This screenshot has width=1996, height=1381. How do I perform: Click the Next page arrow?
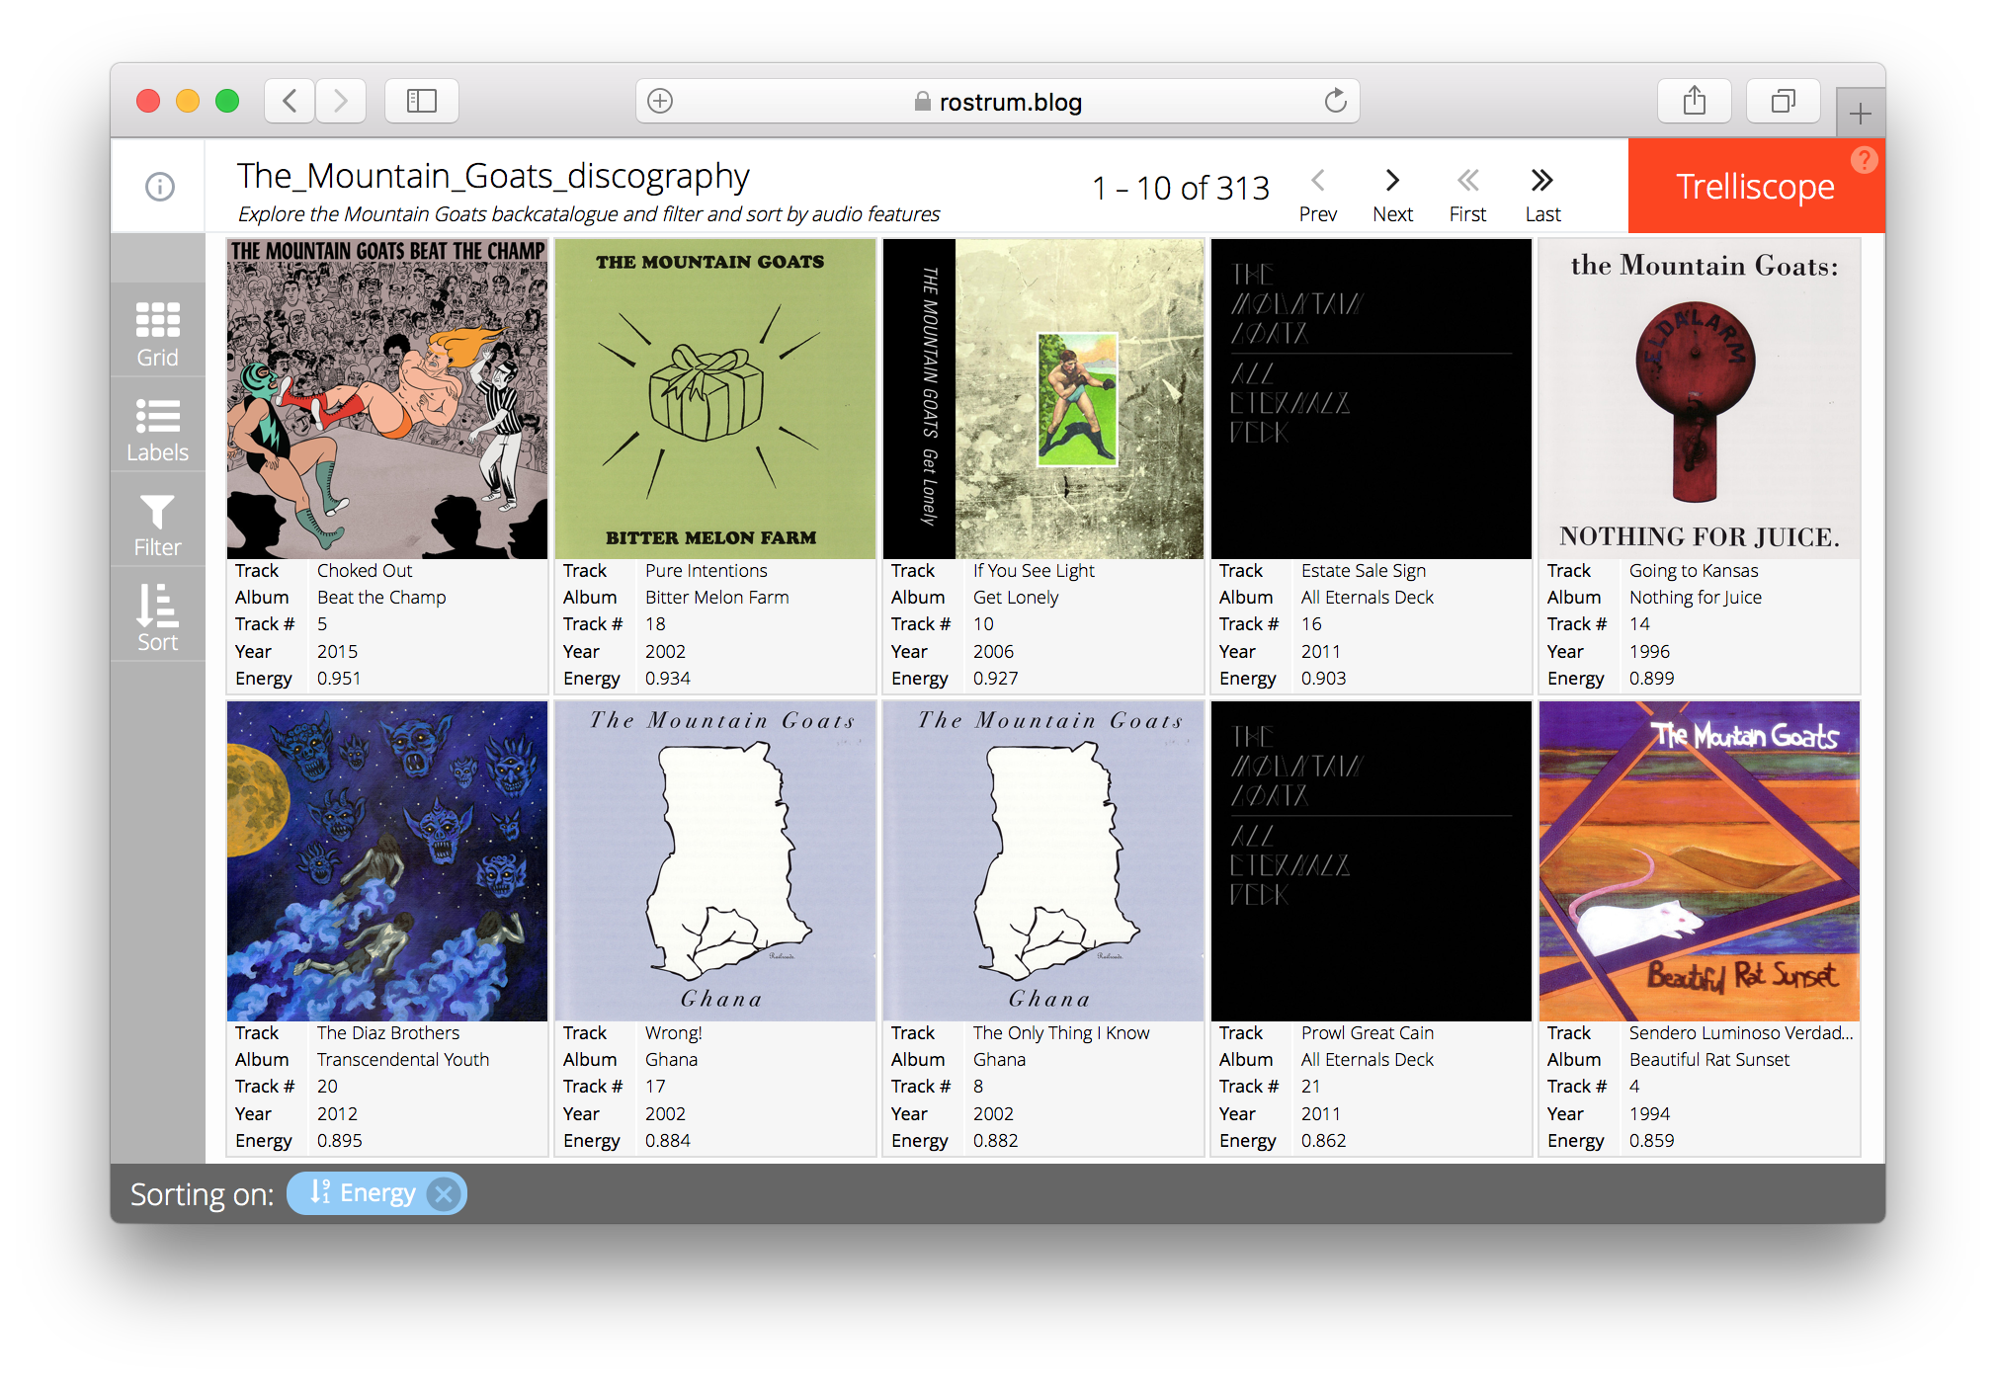tap(1389, 182)
